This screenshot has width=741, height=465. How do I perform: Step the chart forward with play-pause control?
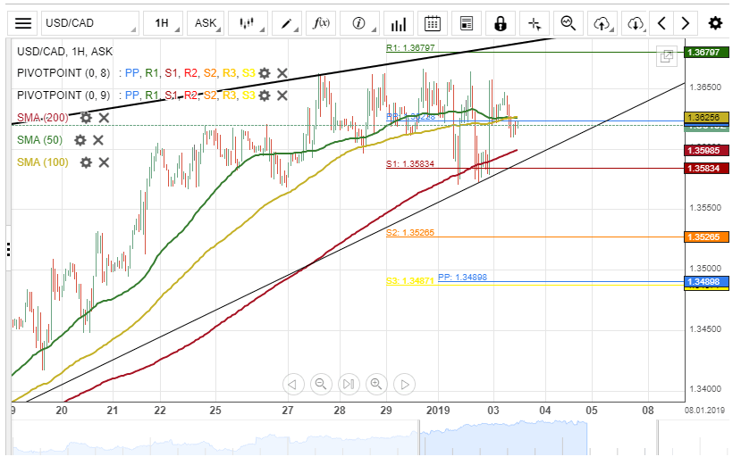348,384
